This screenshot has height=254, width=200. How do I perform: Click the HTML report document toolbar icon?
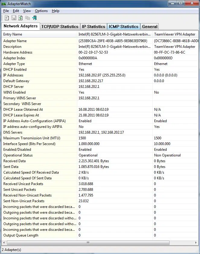(x=7, y=18)
